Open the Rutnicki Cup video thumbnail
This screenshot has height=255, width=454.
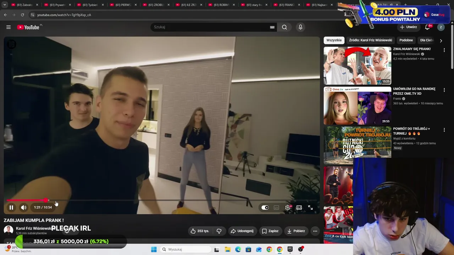click(x=357, y=146)
